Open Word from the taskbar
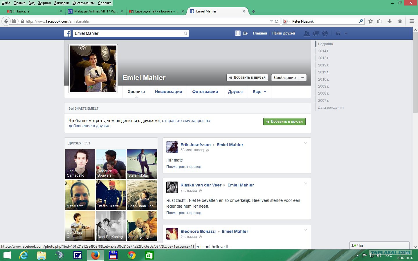418x261 pixels. [x=78, y=255]
